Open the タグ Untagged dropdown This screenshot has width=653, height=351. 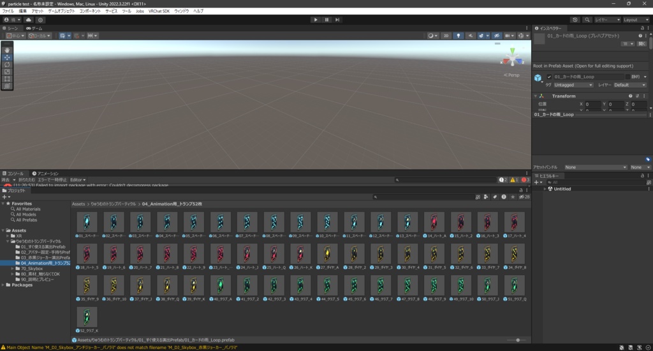573,85
